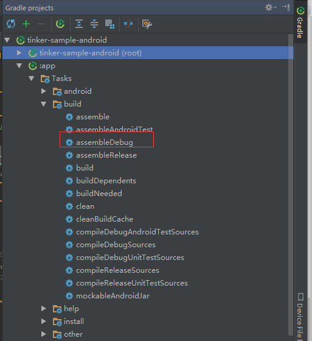
Task: Select the assembleRelease task
Action: (x=106, y=155)
